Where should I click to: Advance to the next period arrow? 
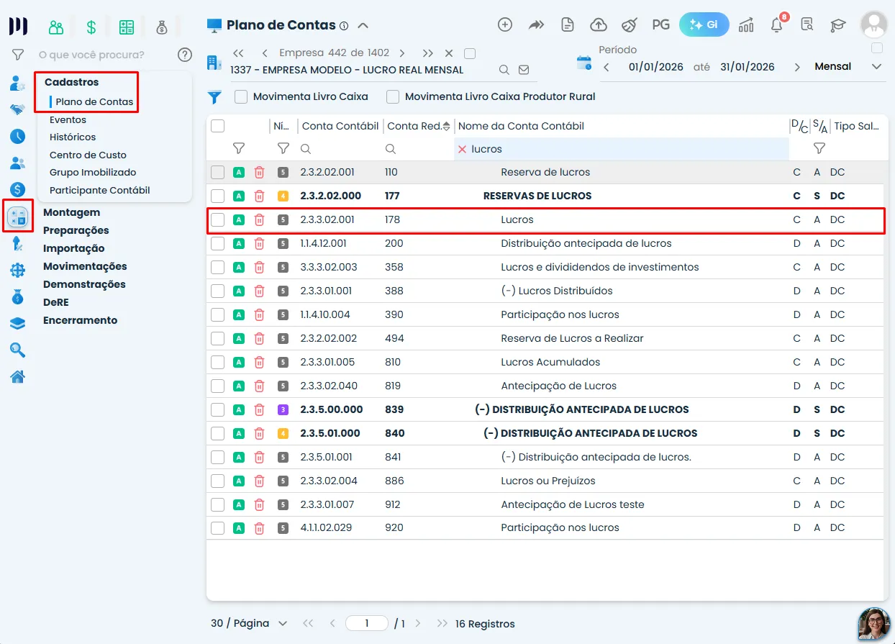click(797, 67)
